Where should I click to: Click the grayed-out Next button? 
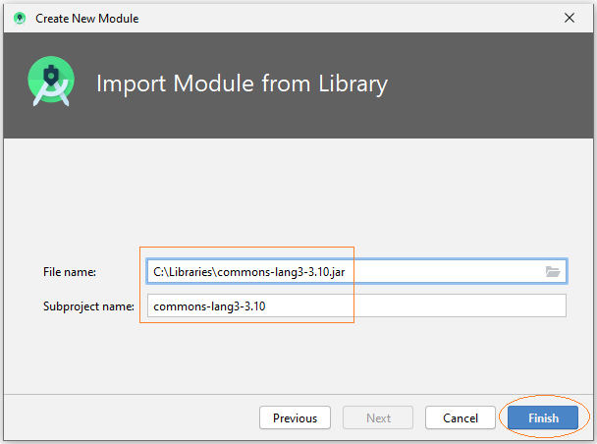(378, 417)
